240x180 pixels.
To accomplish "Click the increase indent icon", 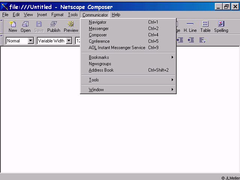I will [191, 40].
